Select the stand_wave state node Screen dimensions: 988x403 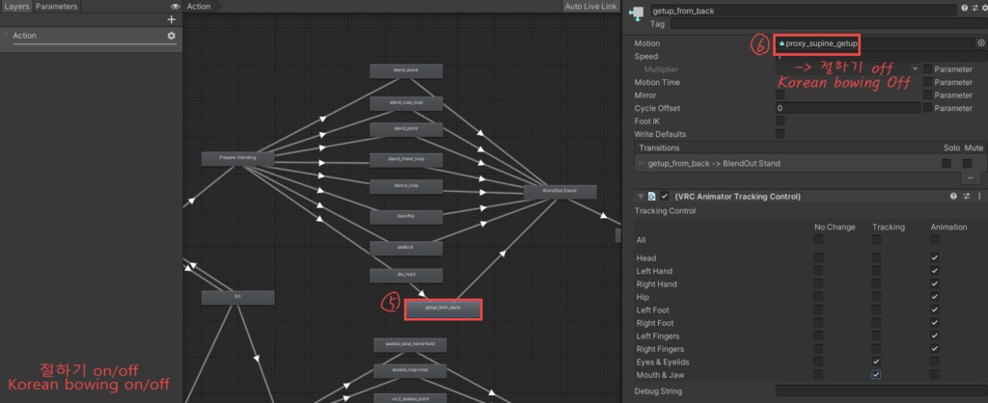coord(406,70)
